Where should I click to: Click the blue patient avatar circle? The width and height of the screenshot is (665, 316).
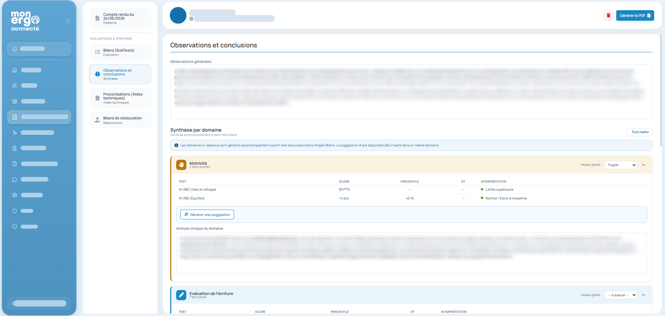click(178, 15)
